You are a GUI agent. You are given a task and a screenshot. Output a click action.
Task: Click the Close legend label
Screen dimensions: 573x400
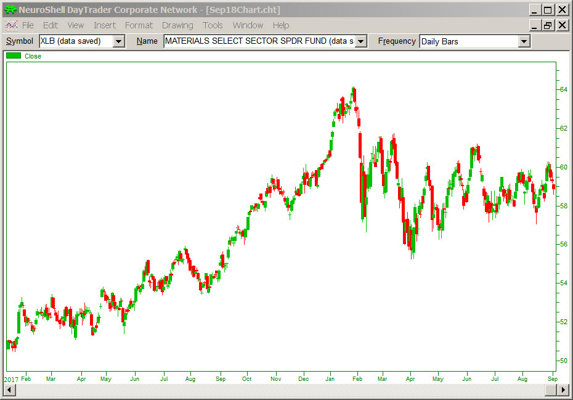[33, 56]
